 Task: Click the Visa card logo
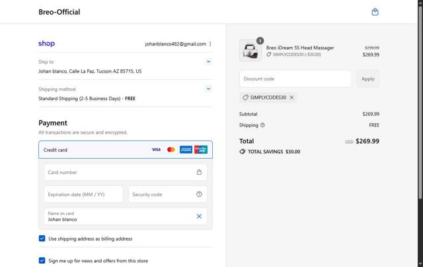(x=156, y=150)
